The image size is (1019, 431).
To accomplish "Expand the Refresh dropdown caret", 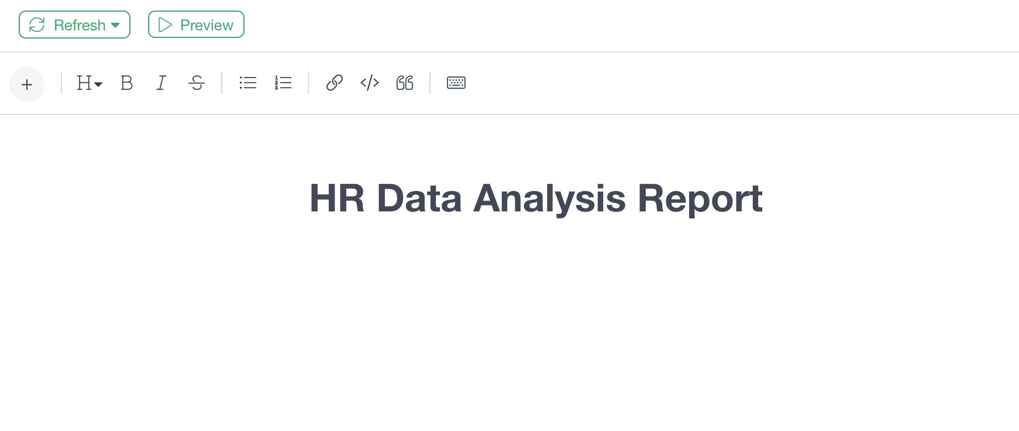I will point(115,25).
